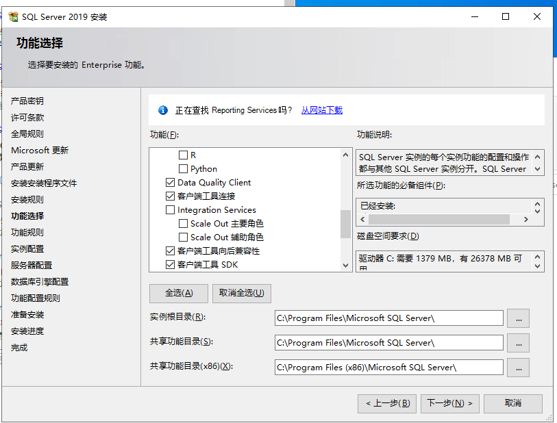The image size is (557, 423).
Task: Click the 取消 button
Action: point(513,403)
